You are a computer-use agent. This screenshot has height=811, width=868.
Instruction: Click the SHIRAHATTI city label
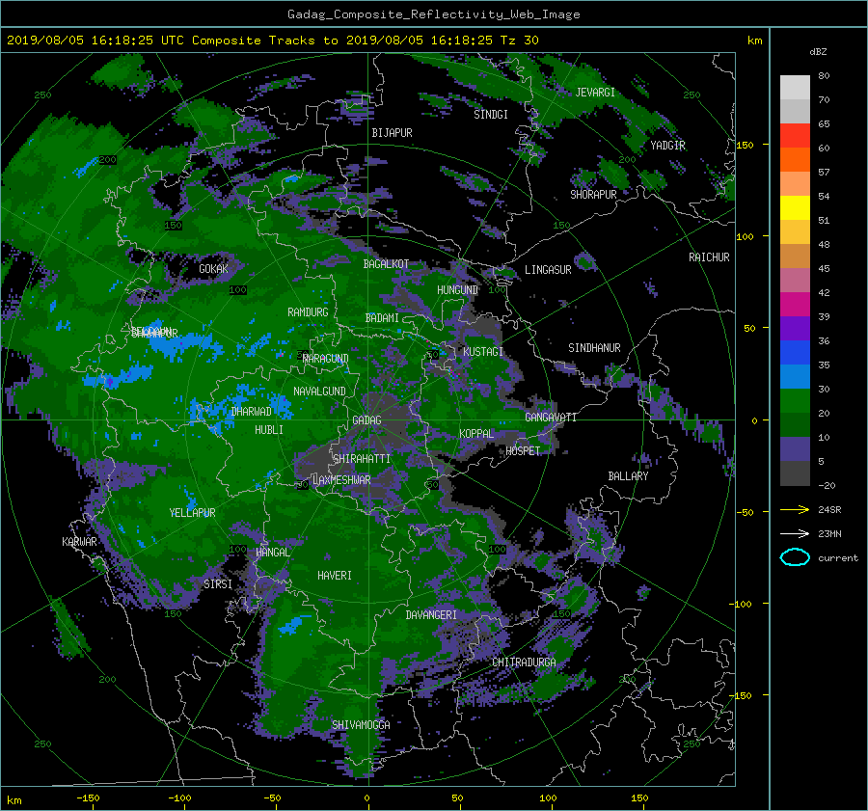(x=362, y=459)
